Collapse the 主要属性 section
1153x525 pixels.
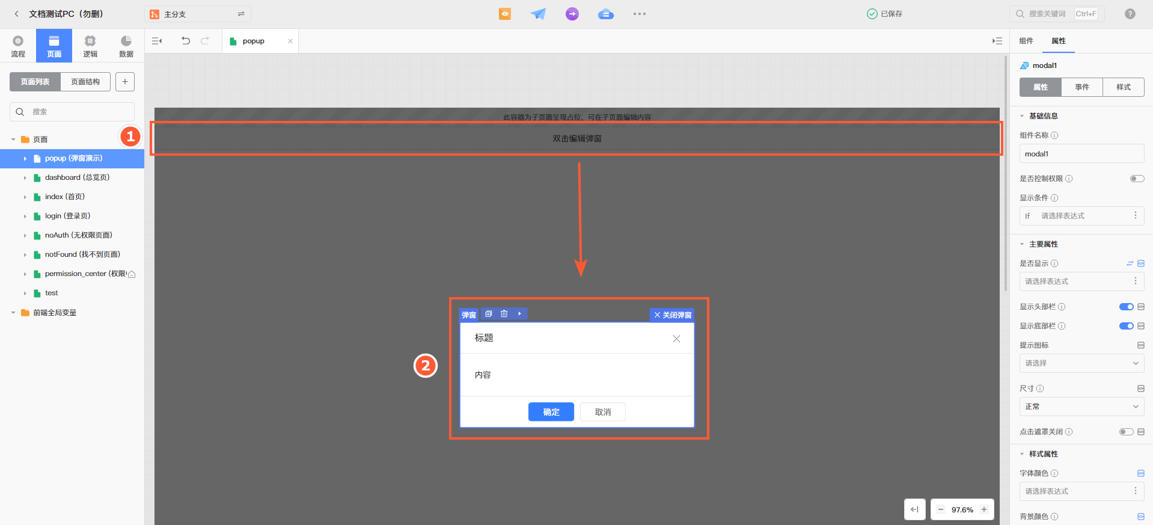coord(1021,244)
